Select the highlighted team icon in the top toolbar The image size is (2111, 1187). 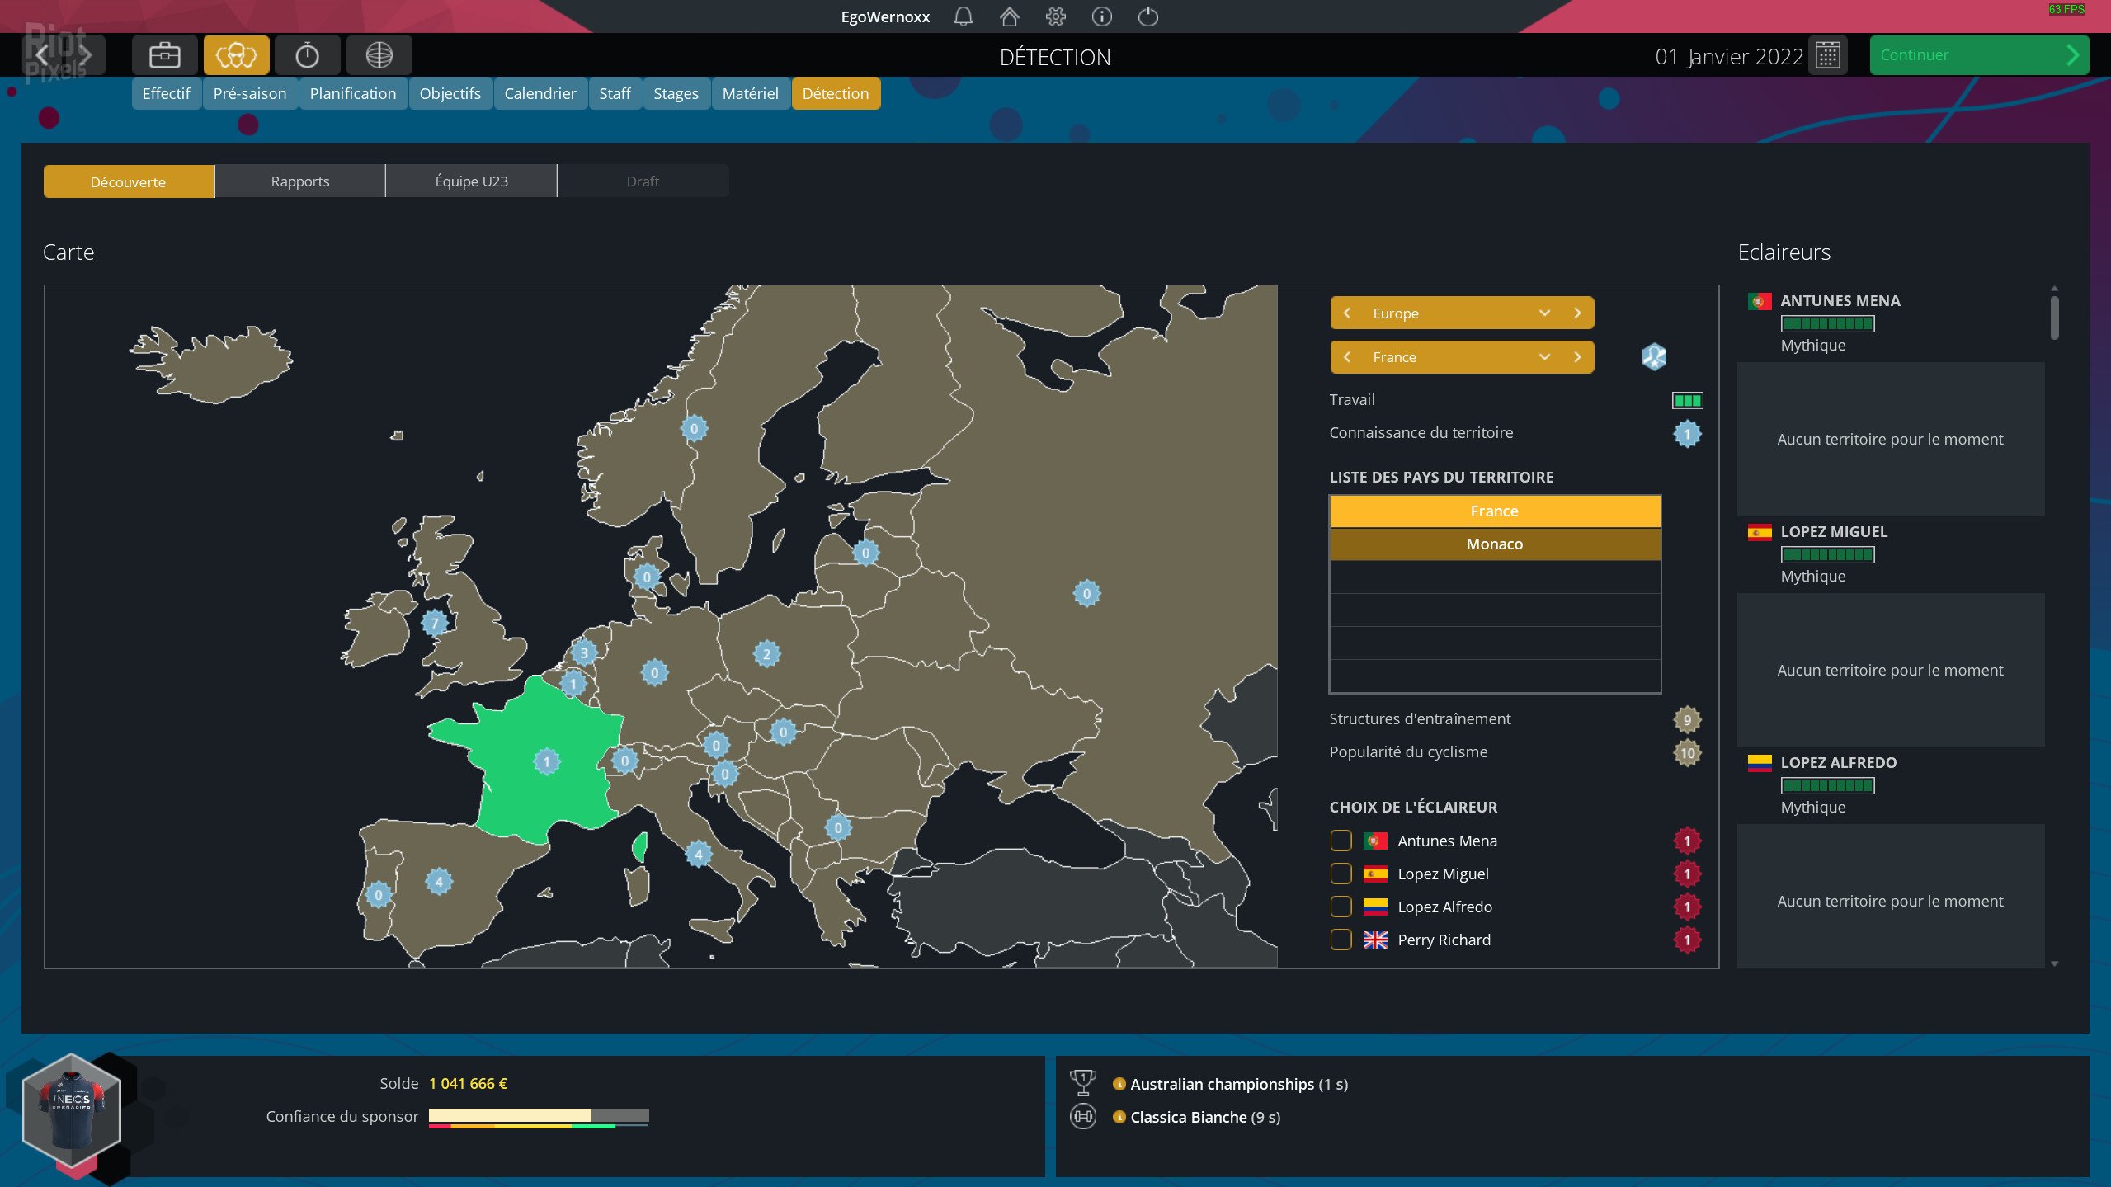tap(236, 54)
